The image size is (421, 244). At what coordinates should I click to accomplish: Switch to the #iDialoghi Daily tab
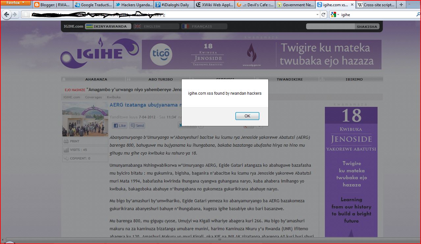[174, 5]
